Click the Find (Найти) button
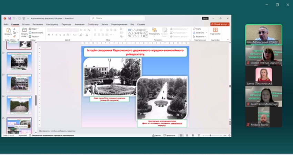The height and width of the screenshot is (155, 293). [197, 29]
